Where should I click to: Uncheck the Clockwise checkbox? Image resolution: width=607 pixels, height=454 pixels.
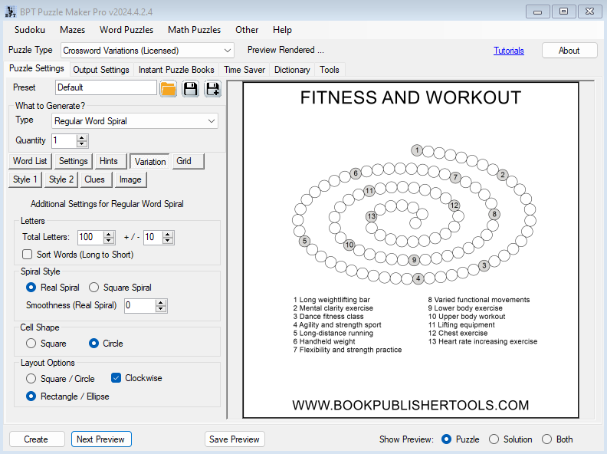(116, 378)
